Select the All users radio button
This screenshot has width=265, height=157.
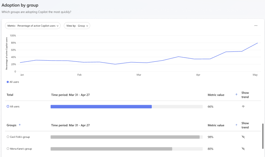[x=8, y=106]
